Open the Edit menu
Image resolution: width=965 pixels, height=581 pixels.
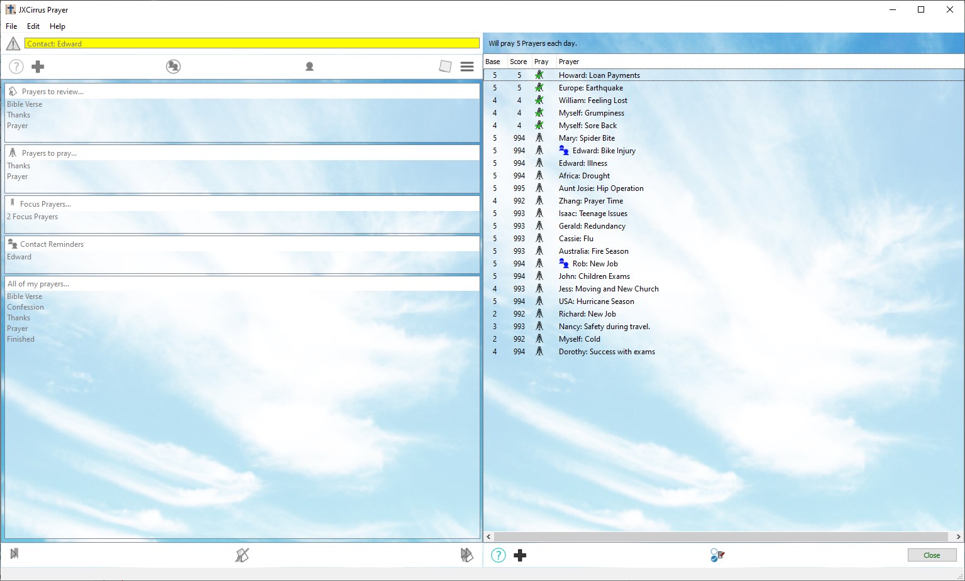(33, 26)
